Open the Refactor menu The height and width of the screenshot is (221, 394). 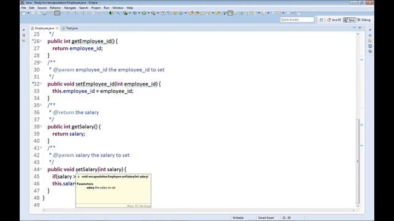pyautogui.click(x=55, y=8)
